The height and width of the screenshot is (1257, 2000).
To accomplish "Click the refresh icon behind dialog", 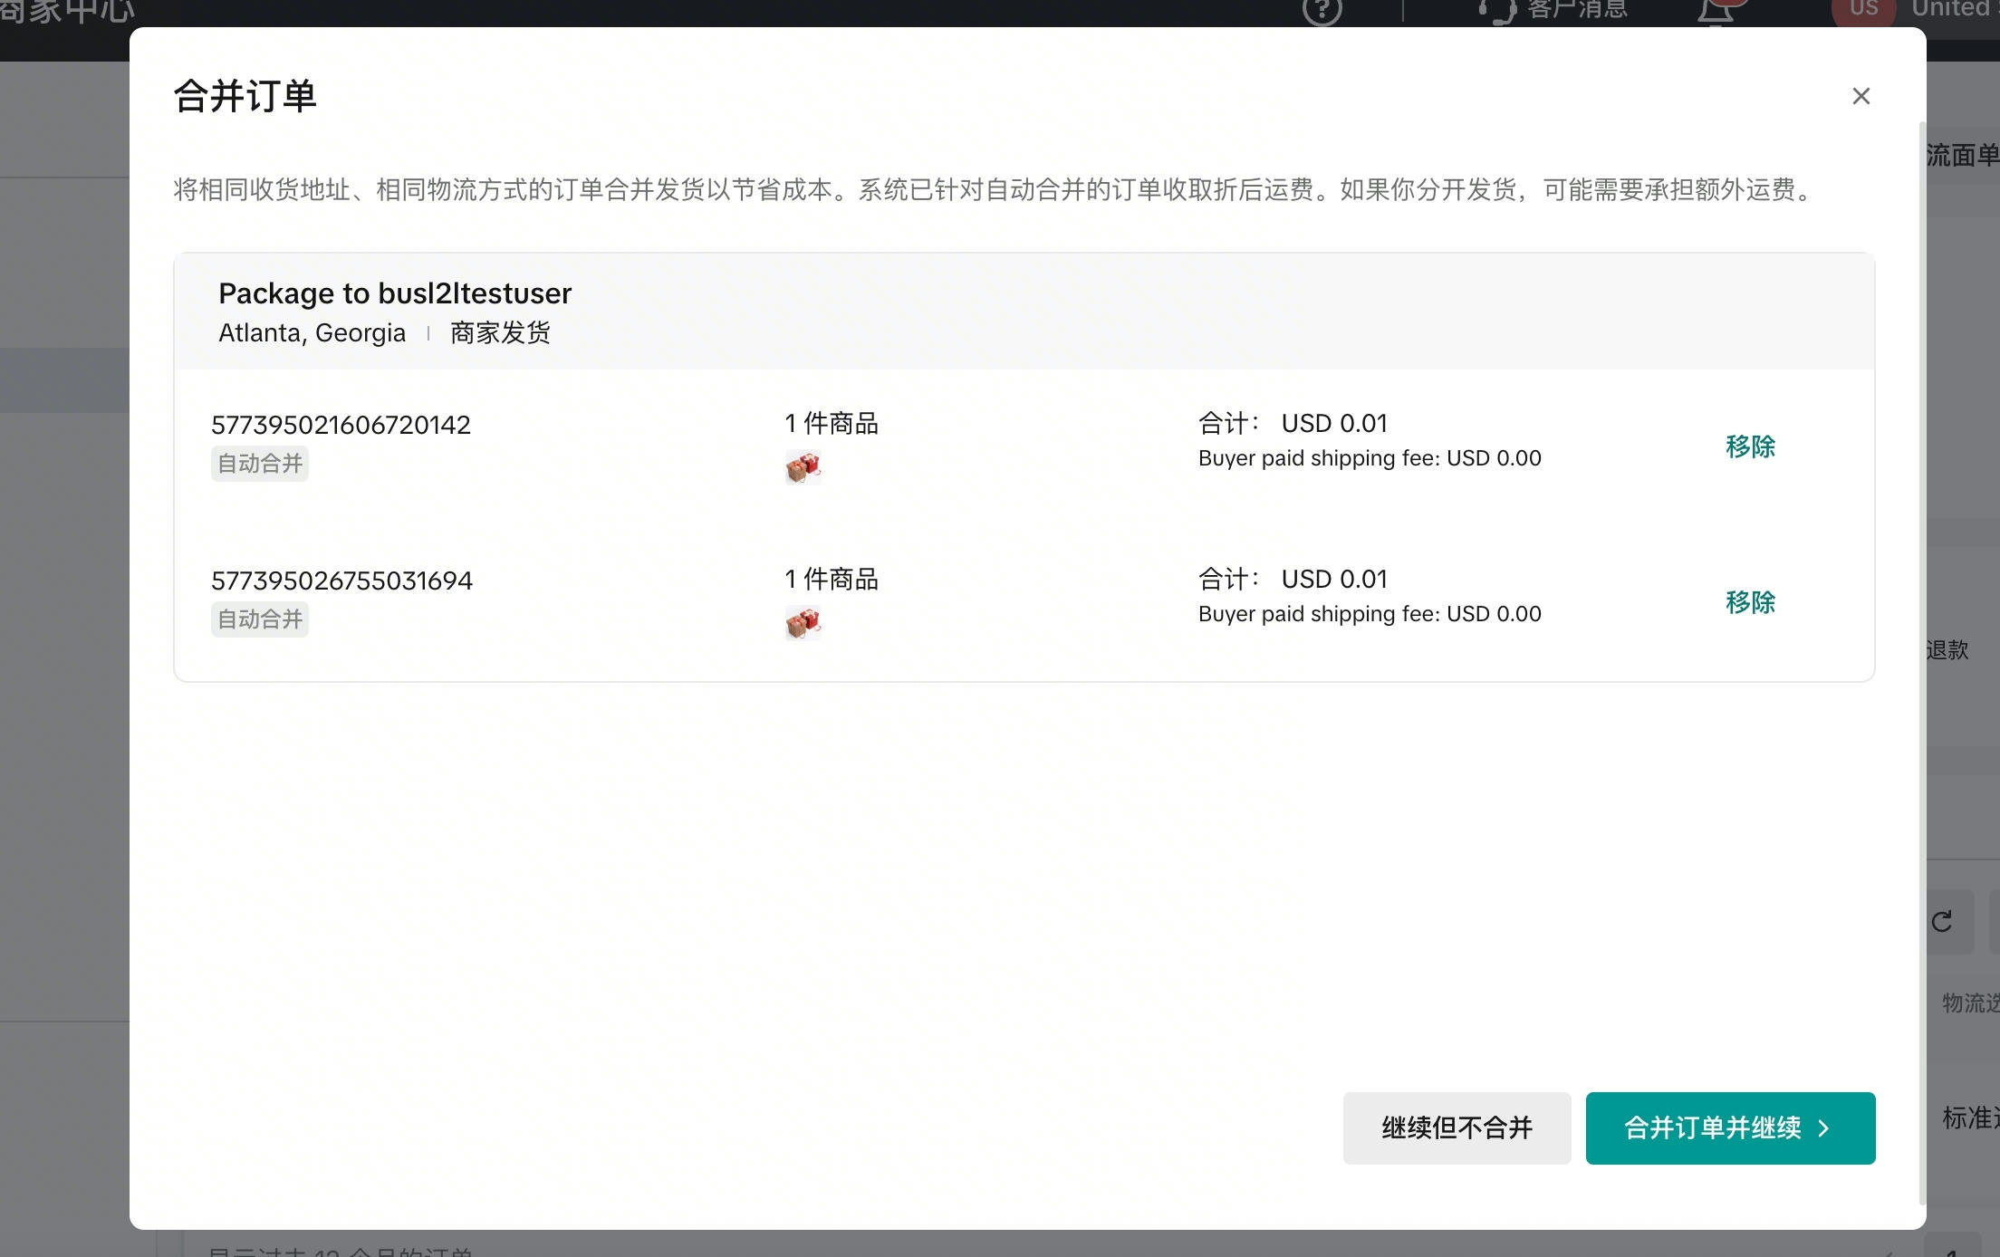I will point(1942,921).
